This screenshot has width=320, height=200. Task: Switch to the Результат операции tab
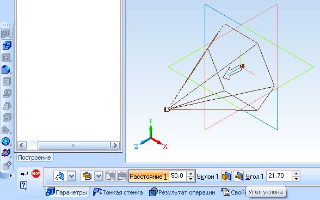[x=182, y=192]
